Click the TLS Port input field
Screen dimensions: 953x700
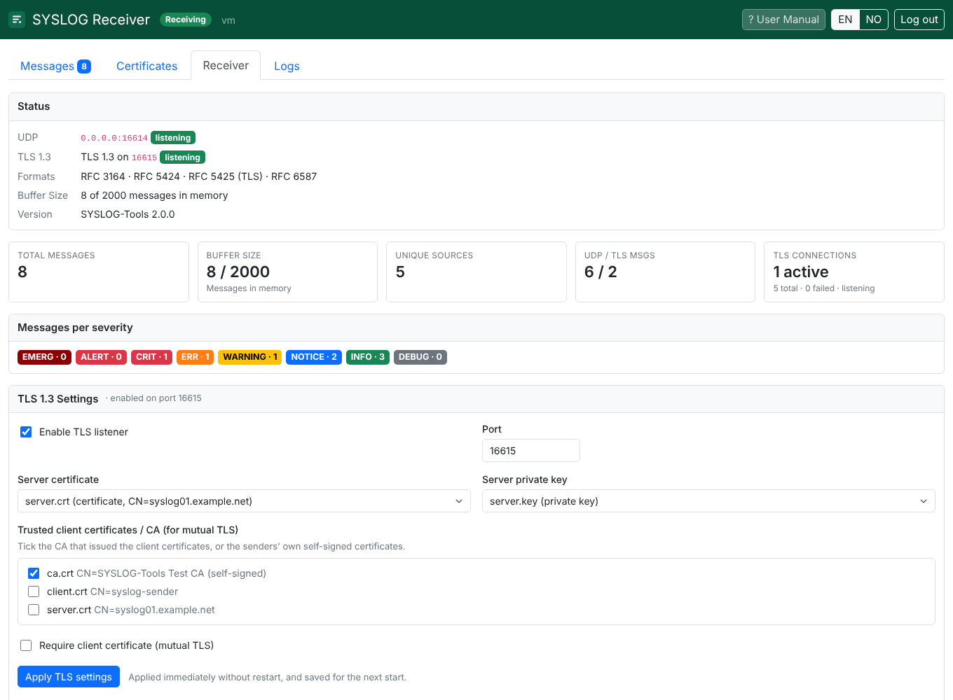click(x=531, y=451)
